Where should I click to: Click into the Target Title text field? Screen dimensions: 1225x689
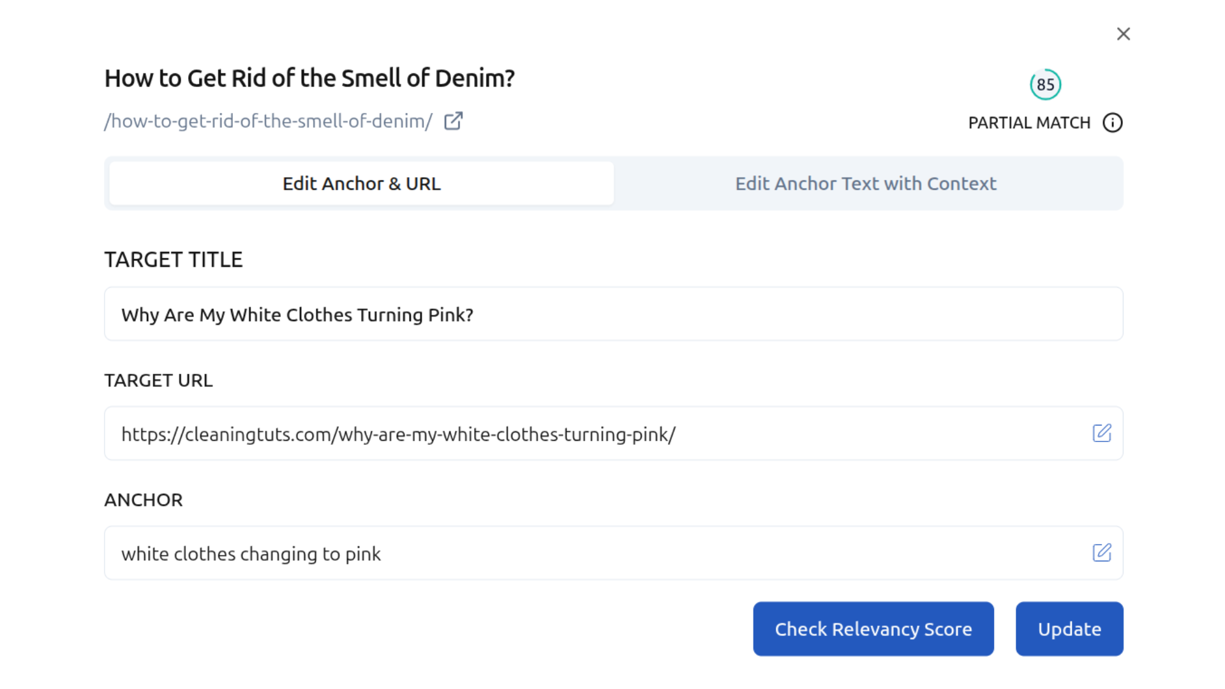pos(612,315)
